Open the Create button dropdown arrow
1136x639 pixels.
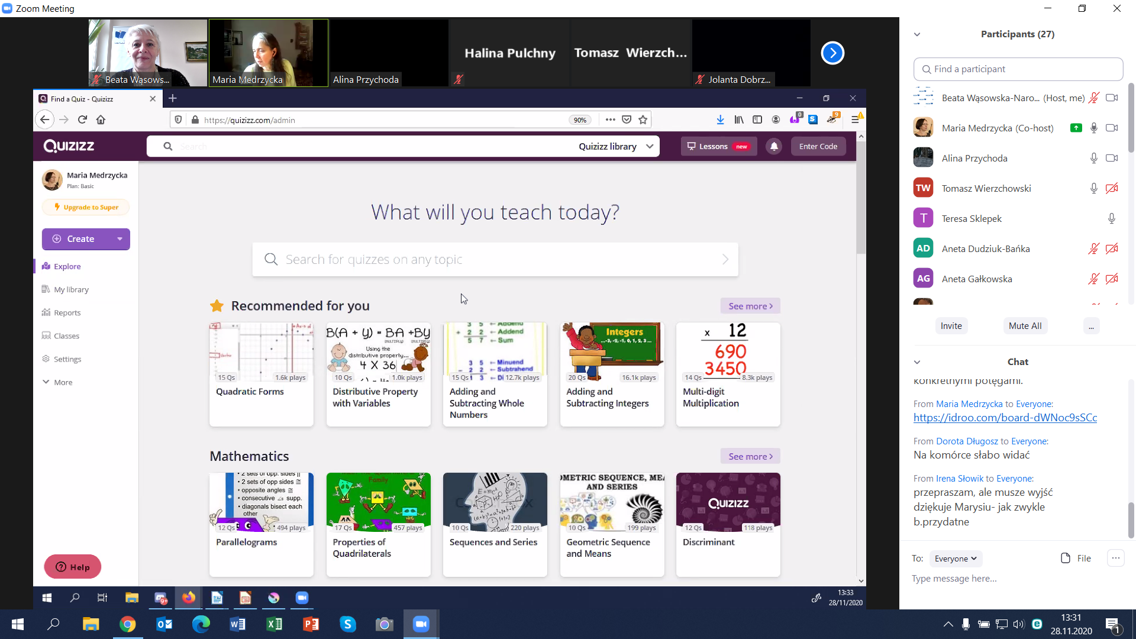120,239
